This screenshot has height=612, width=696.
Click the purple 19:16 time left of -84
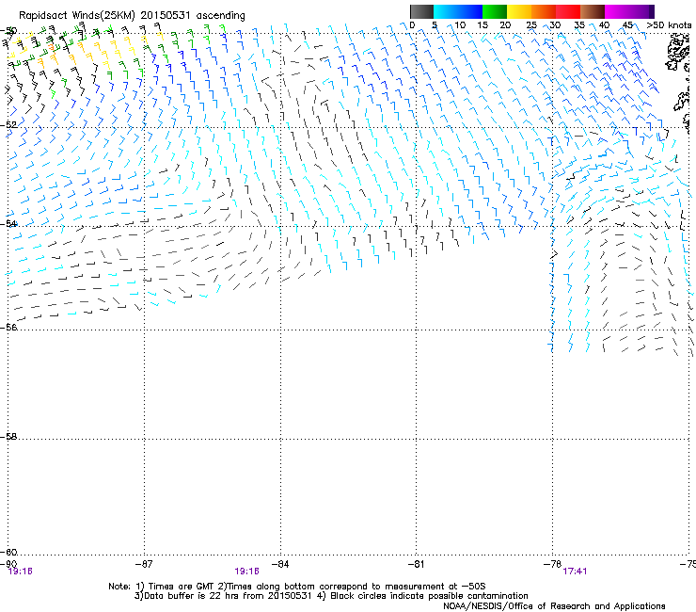pos(246,572)
